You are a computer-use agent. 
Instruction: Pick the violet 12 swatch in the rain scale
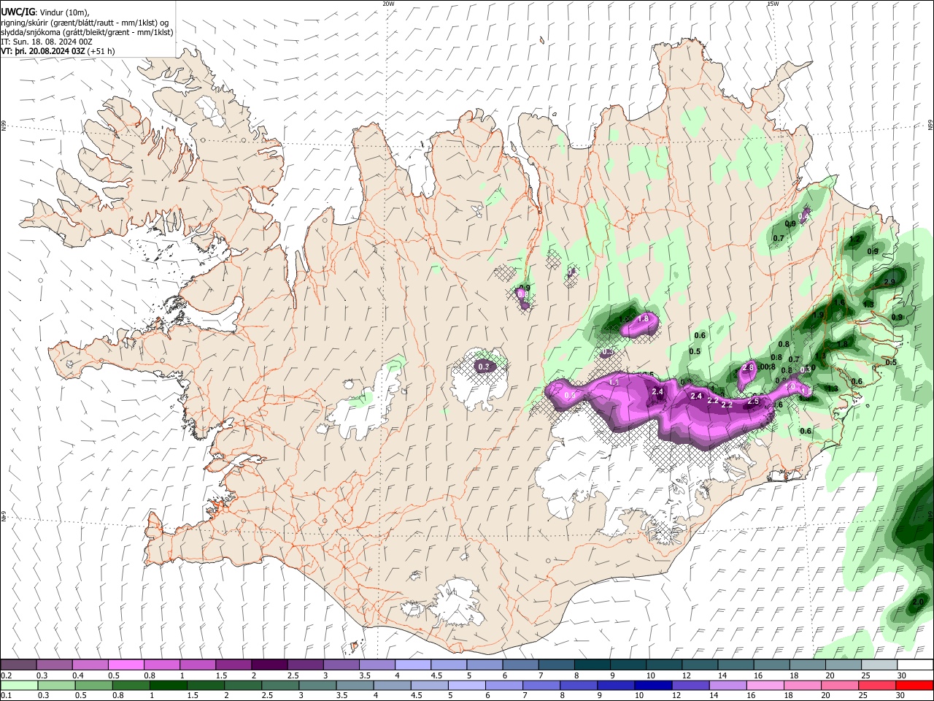click(690, 685)
